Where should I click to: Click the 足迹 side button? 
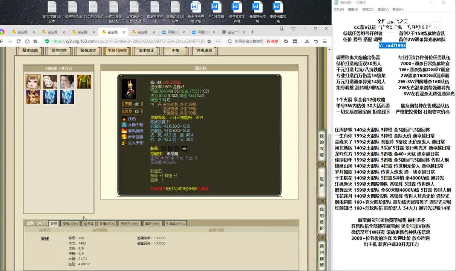(x=321, y=182)
